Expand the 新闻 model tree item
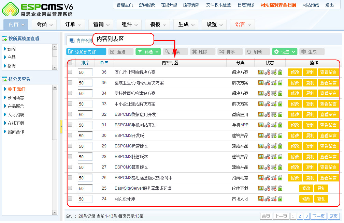The width and height of the screenshot is (344, 223). click(5, 49)
